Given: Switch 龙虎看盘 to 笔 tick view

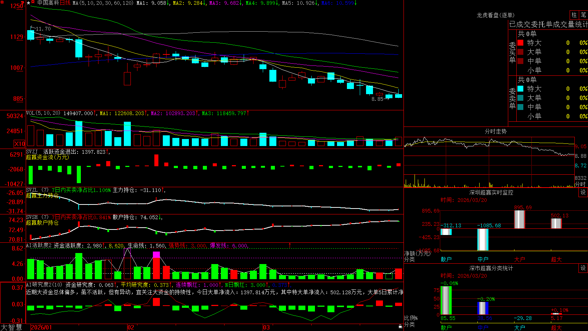Looking at the screenshot, I should click(x=584, y=15).
